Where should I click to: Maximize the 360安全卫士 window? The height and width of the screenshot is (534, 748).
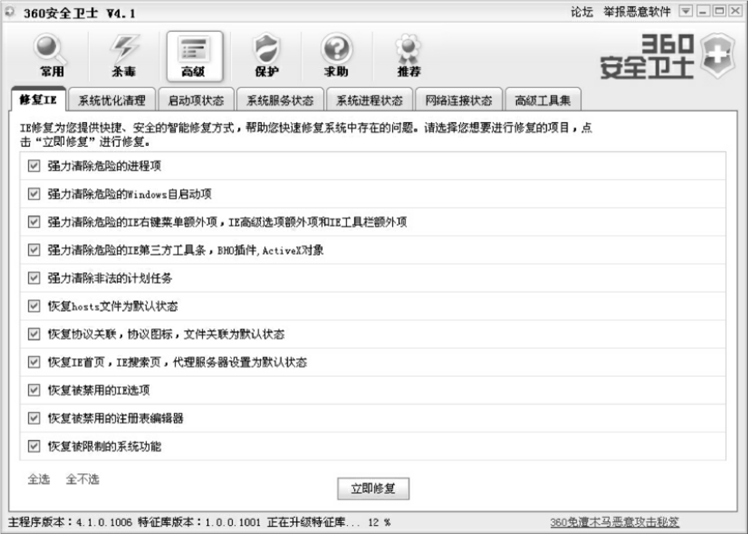tap(719, 11)
